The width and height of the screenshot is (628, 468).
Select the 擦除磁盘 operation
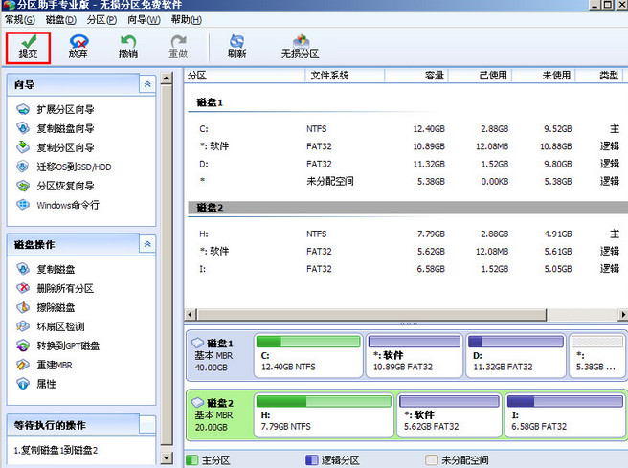pos(46,307)
